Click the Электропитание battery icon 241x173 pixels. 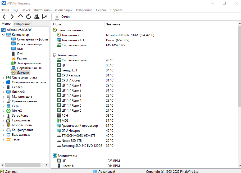[13, 63]
